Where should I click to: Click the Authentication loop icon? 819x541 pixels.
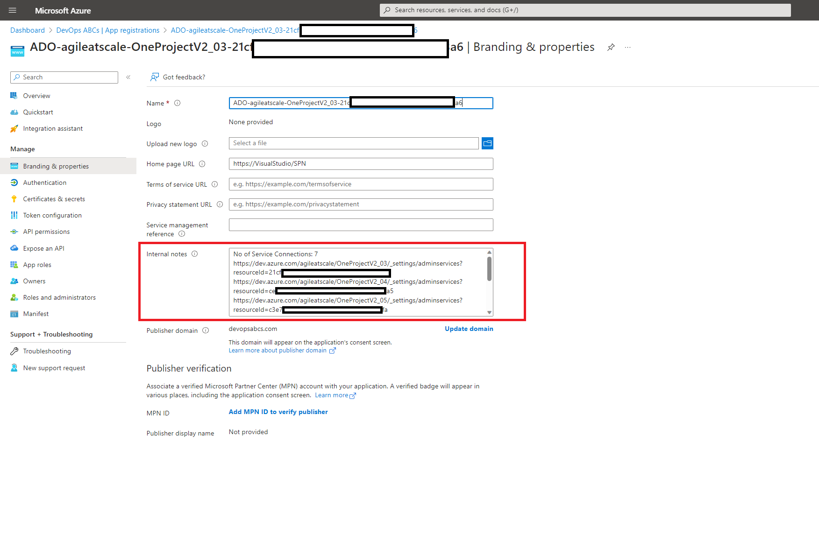14,183
